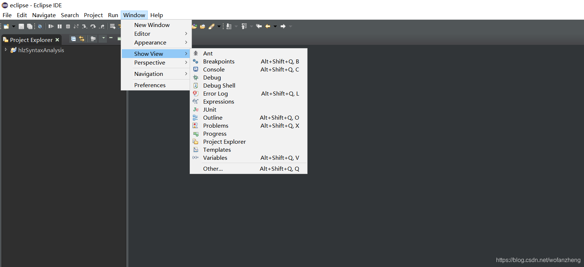The width and height of the screenshot is (584, 267).
Task: Open the Search flashlight dropdown arrow
Action: click(x=219, y=26)
